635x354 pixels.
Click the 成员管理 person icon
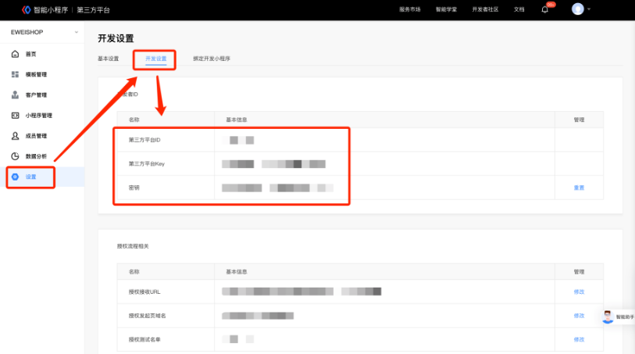pos(16,135)
